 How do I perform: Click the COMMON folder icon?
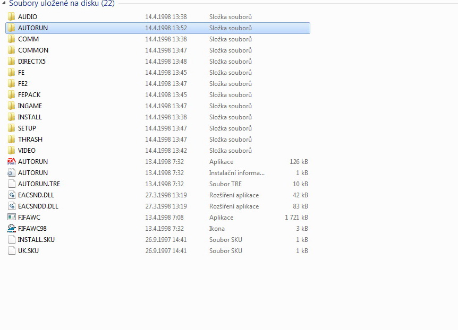pyautogui.click(x=11, y=50)
